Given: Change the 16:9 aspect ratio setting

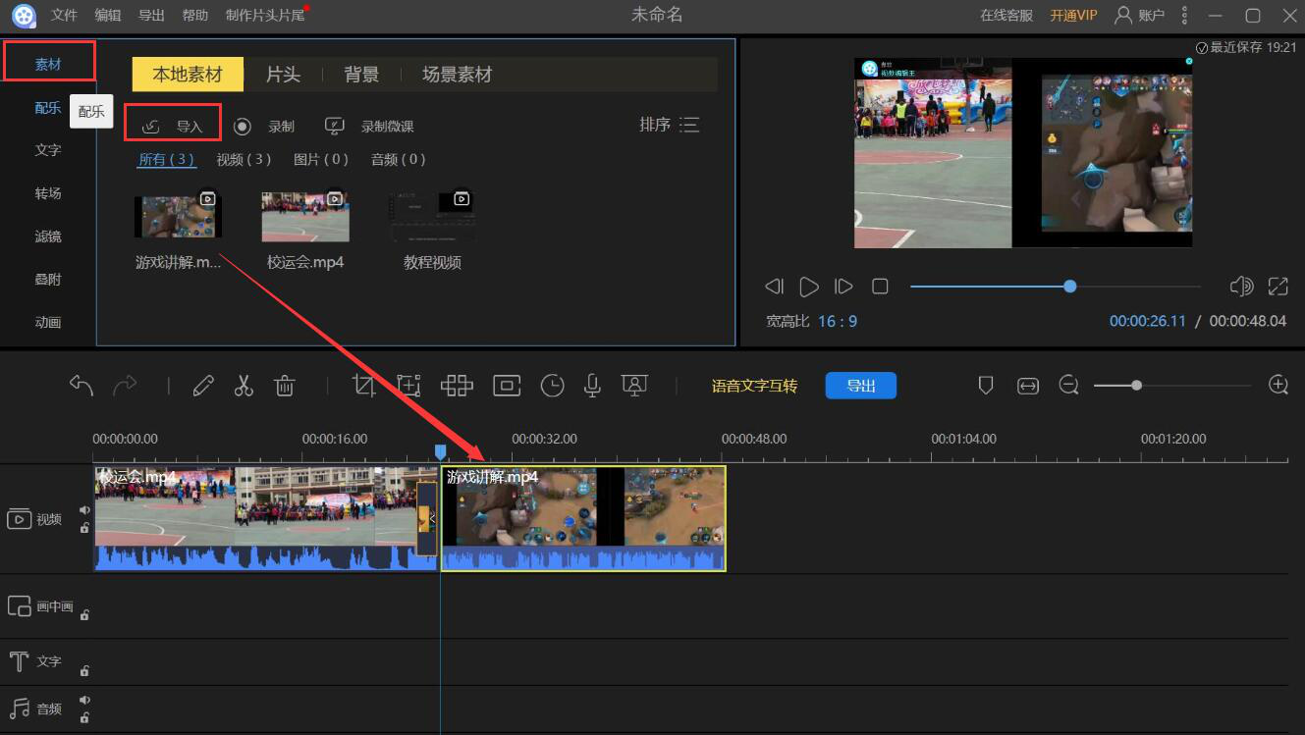Looking at the screenshot, I should click(x=837, y=321).
